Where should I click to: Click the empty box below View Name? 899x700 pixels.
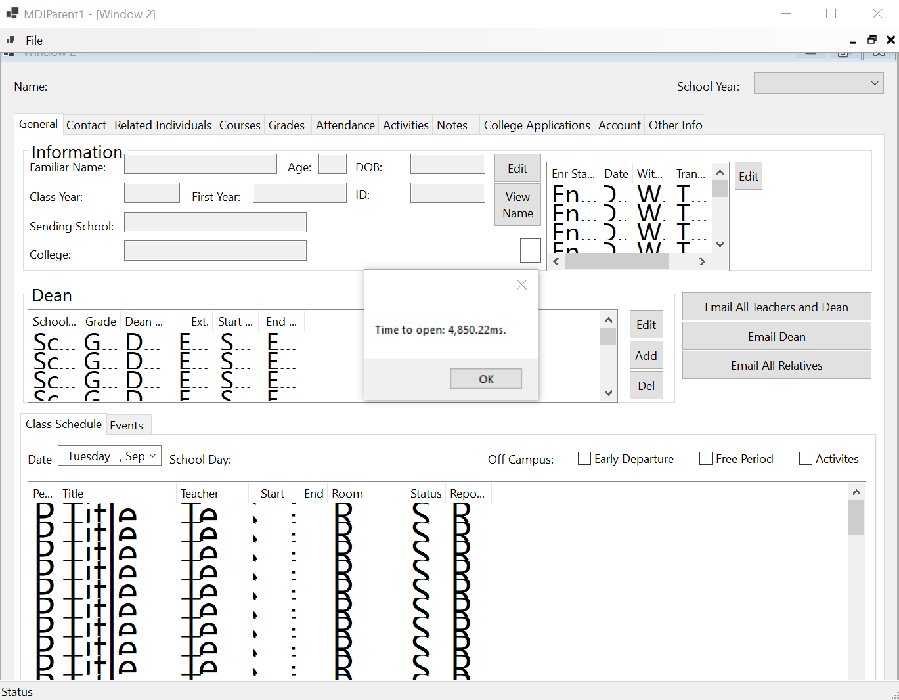pyautogui.click(x=531, y=250)
